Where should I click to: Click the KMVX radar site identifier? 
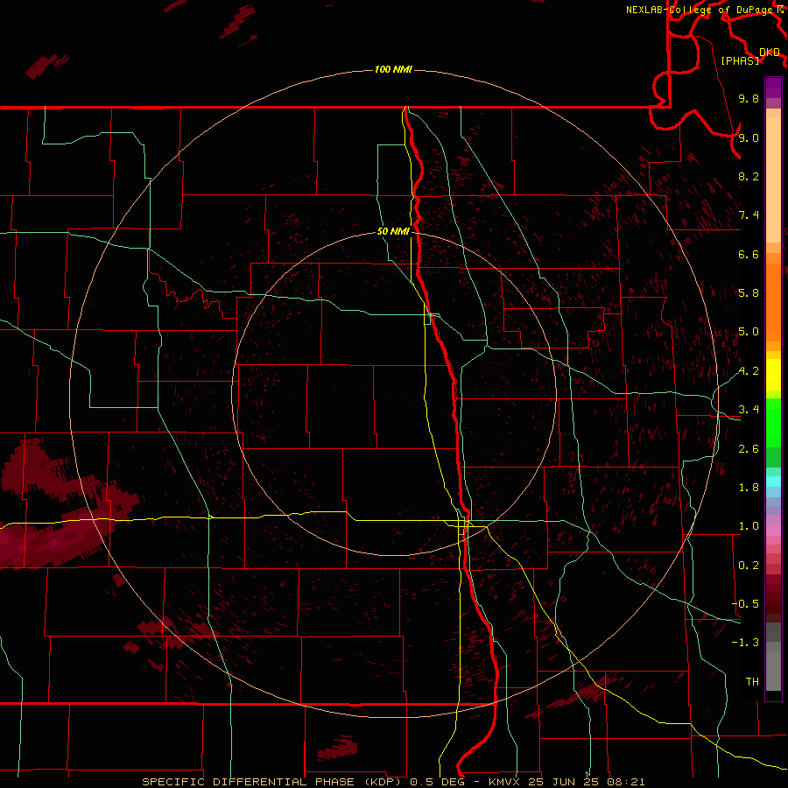pyautogui.click(x=506, y=782)
